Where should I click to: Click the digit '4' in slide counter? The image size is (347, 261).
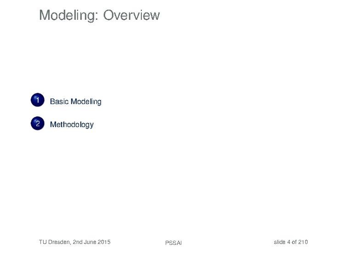pyautogui.click(x=289, y=242)
